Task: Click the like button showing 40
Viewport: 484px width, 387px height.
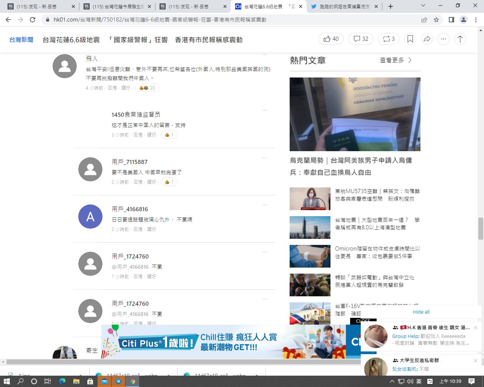Action: click(x=331, y=39)
